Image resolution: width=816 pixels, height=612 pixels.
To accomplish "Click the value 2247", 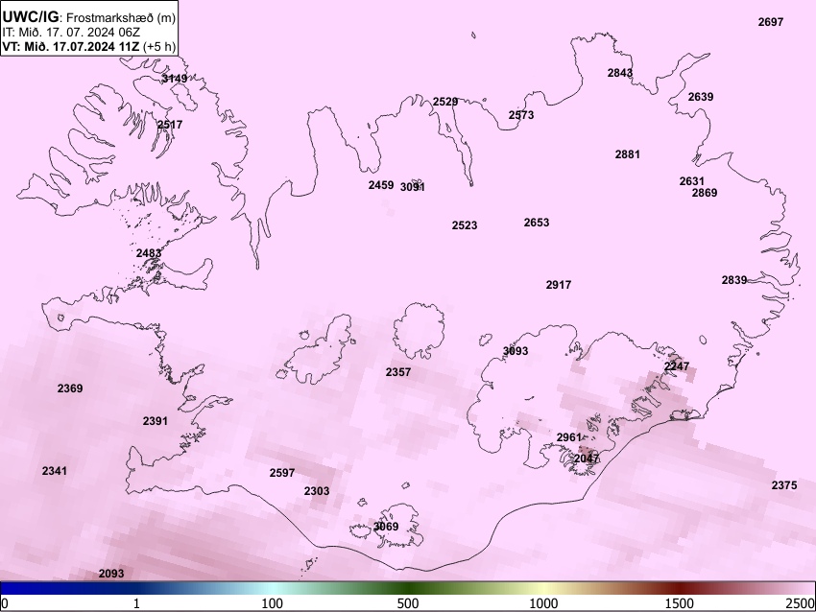I will tap(677, 366).
